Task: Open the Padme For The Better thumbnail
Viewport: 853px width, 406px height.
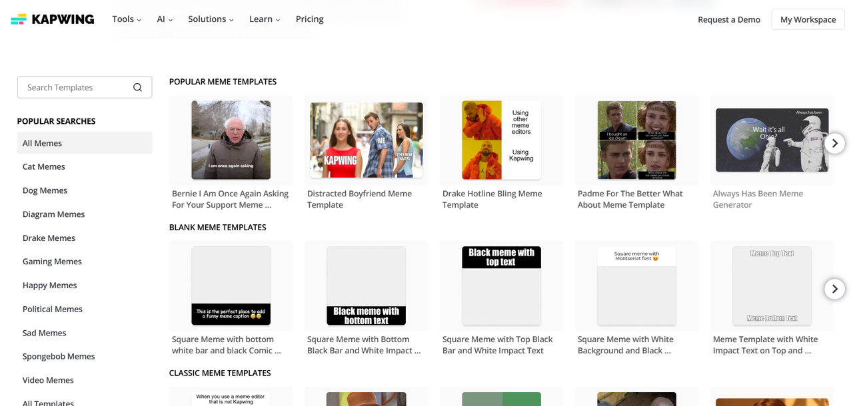Action: [637, 140]
